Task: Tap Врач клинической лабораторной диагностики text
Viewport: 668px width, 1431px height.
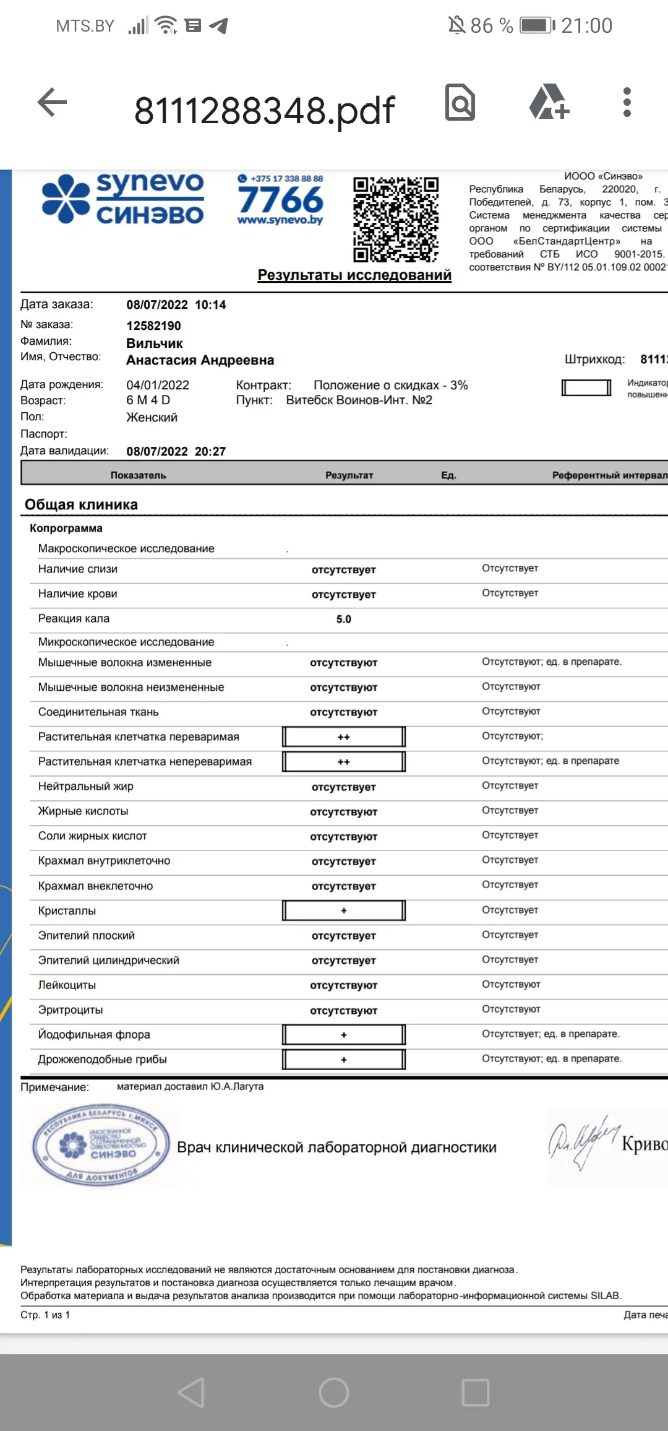Action: (x=337, y=1148)
